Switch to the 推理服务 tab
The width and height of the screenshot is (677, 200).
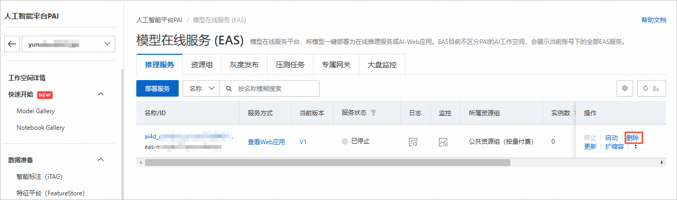pyautogui.click(x=160, y=65)
